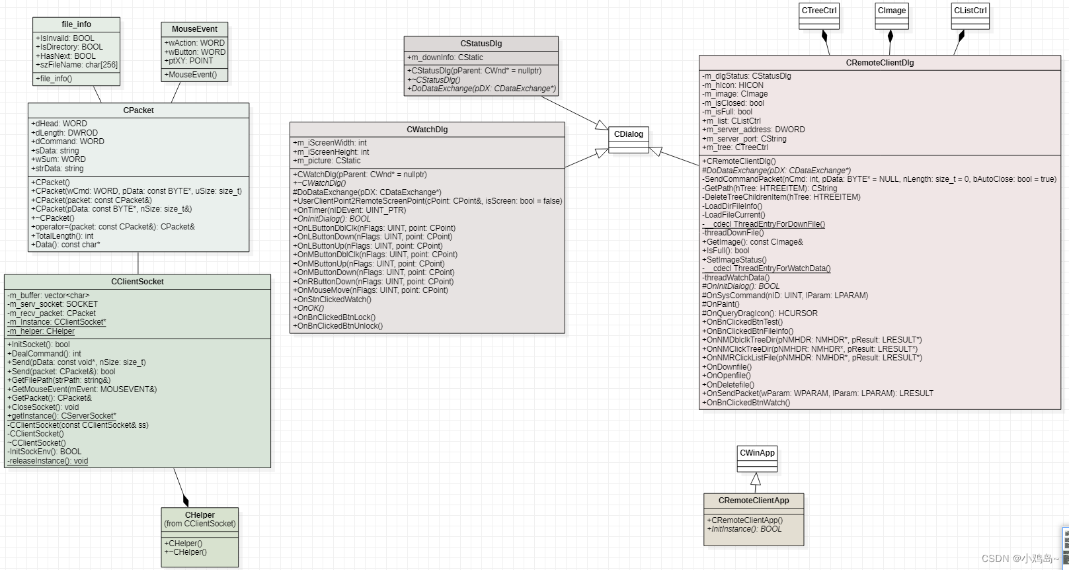Select the CDialog class box

click(629, 140)
